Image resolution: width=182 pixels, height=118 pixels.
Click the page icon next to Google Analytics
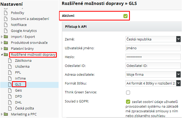[x=6, y=31]
